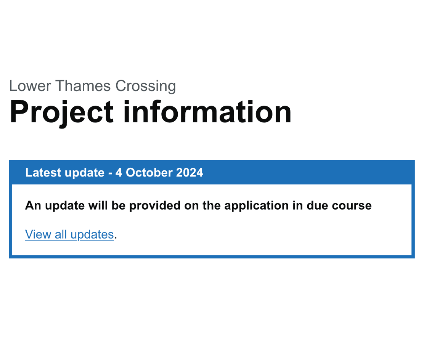Click the word View in the link

[x=38, y=234]
